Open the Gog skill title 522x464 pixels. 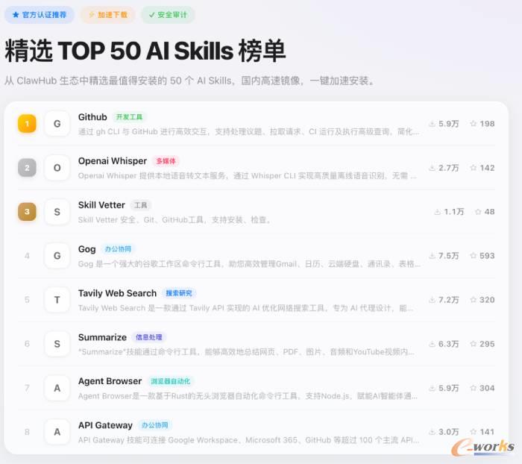pyautogui.click(x=87, y=249)
